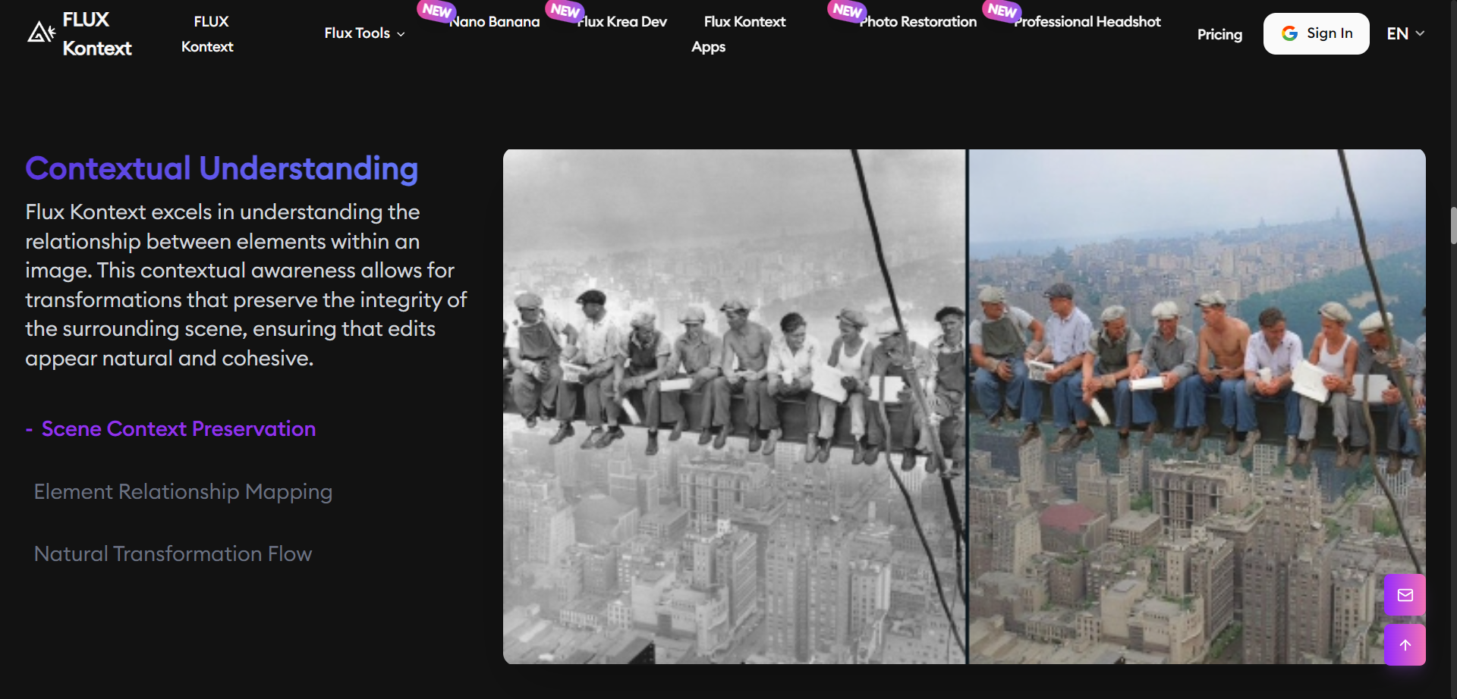Open the EN language dropdown
Viewport: 1457px width, 699px height.
1405,33
